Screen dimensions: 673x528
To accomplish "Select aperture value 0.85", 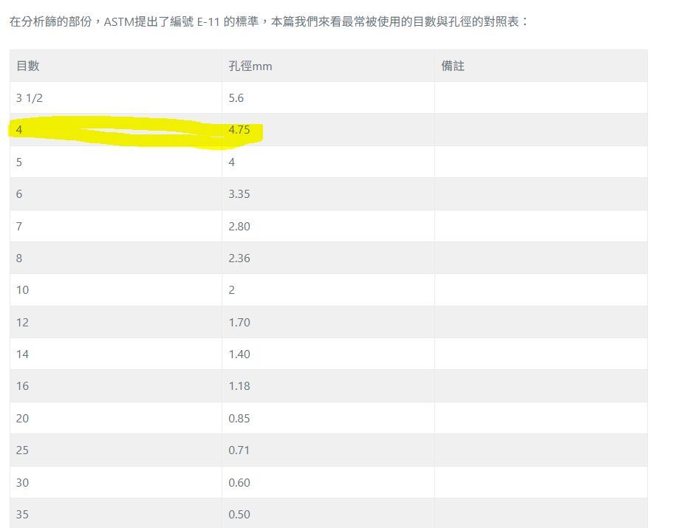I will [239, 418].
